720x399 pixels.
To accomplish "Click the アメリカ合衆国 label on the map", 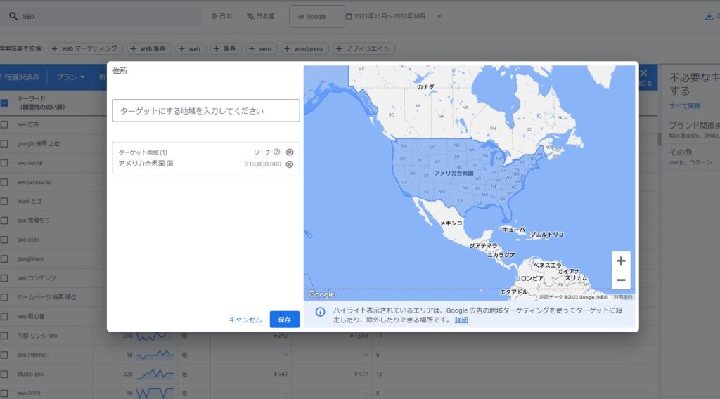I will [x=454, y=174].
